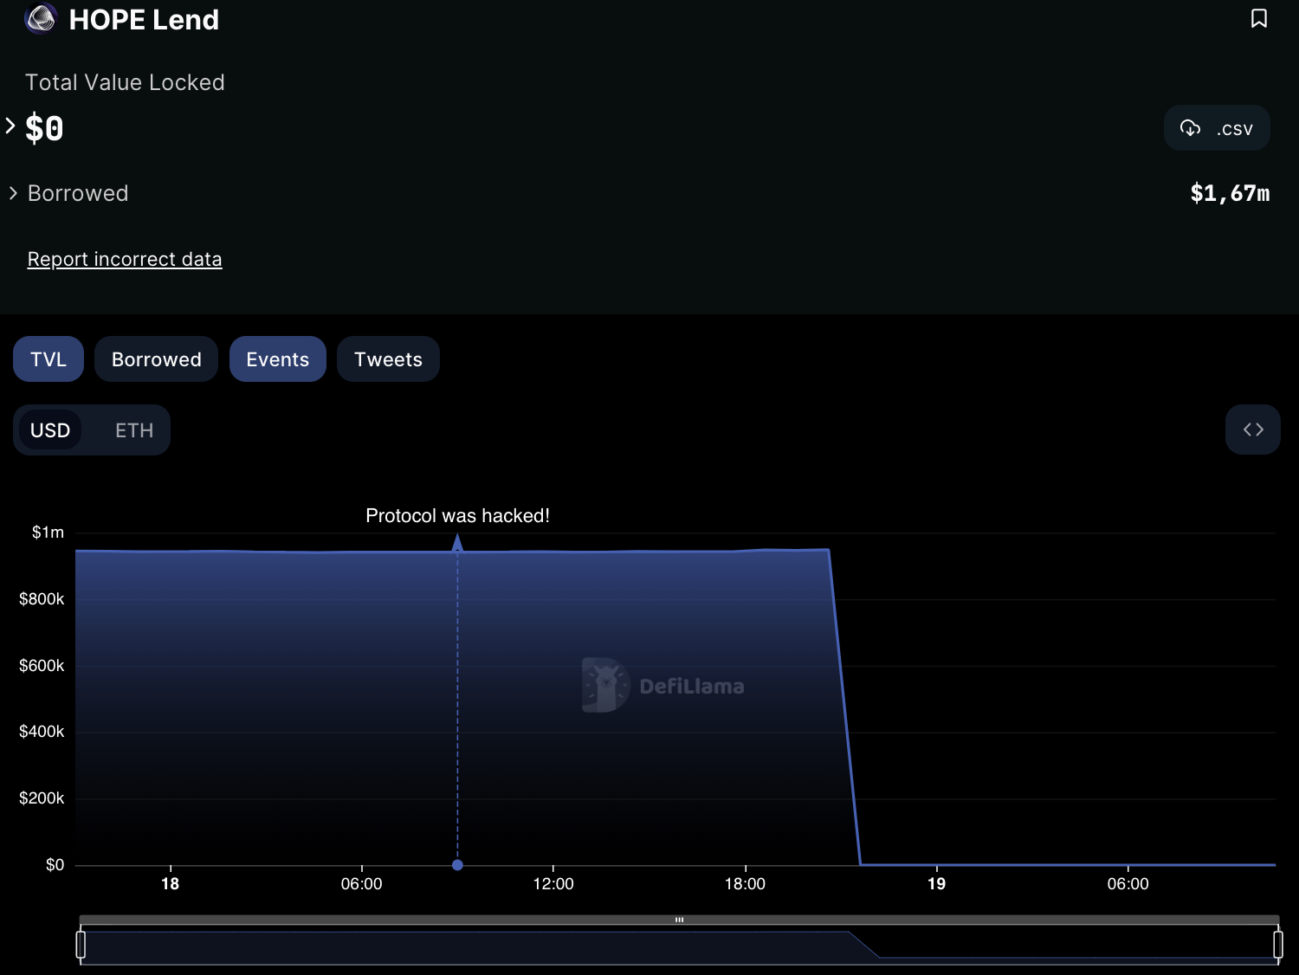The width and height of the screenshot is (1299, 975).
Task: Expand the Total Value Locked breakdown
Action: (10, 126)
